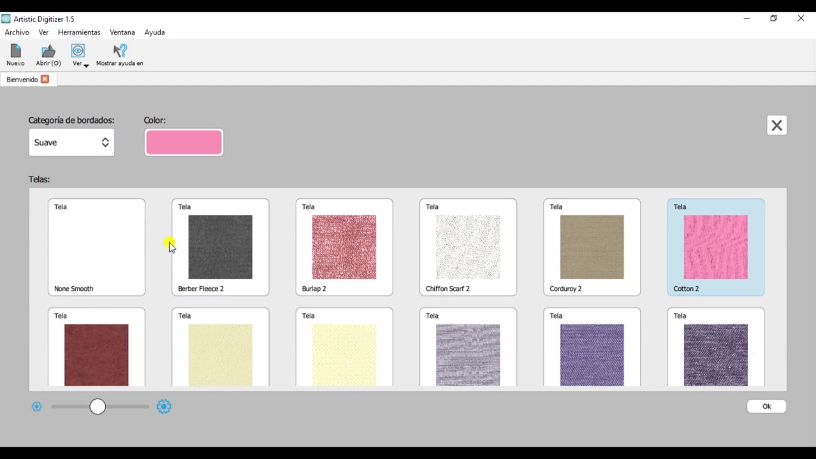Viewport: 816px width, 459px height.
Task: Click the pink Color swatch
Action: pyautogui.click(x=184, y=142)
